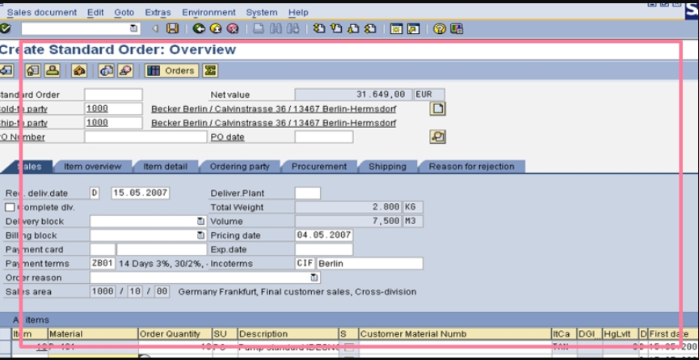Click into the PO date field
Image resolution: width=699 pixels, height=360 pixels.
pos(323,137)
